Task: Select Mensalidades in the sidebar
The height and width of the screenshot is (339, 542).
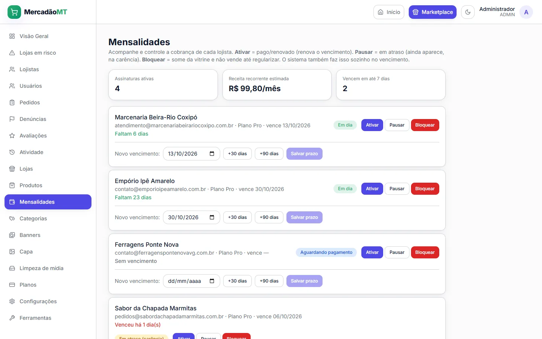Action: pos(48,202)
